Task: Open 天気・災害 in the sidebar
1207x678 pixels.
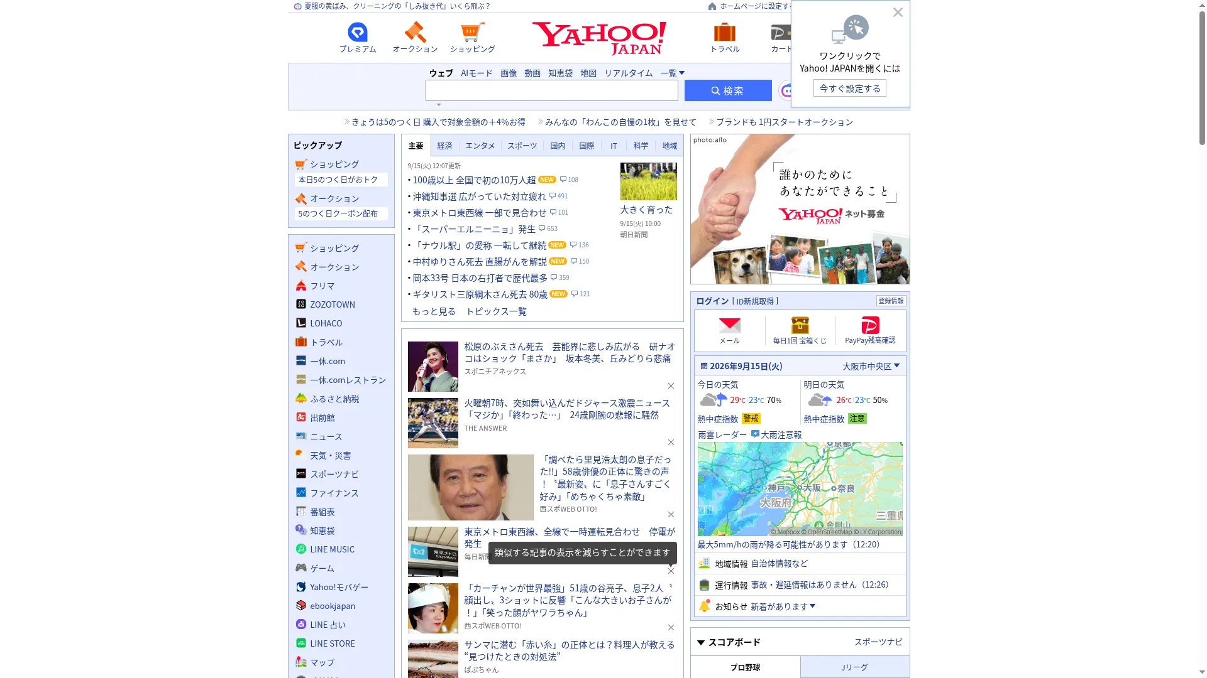Action: [x=330, y=455]
